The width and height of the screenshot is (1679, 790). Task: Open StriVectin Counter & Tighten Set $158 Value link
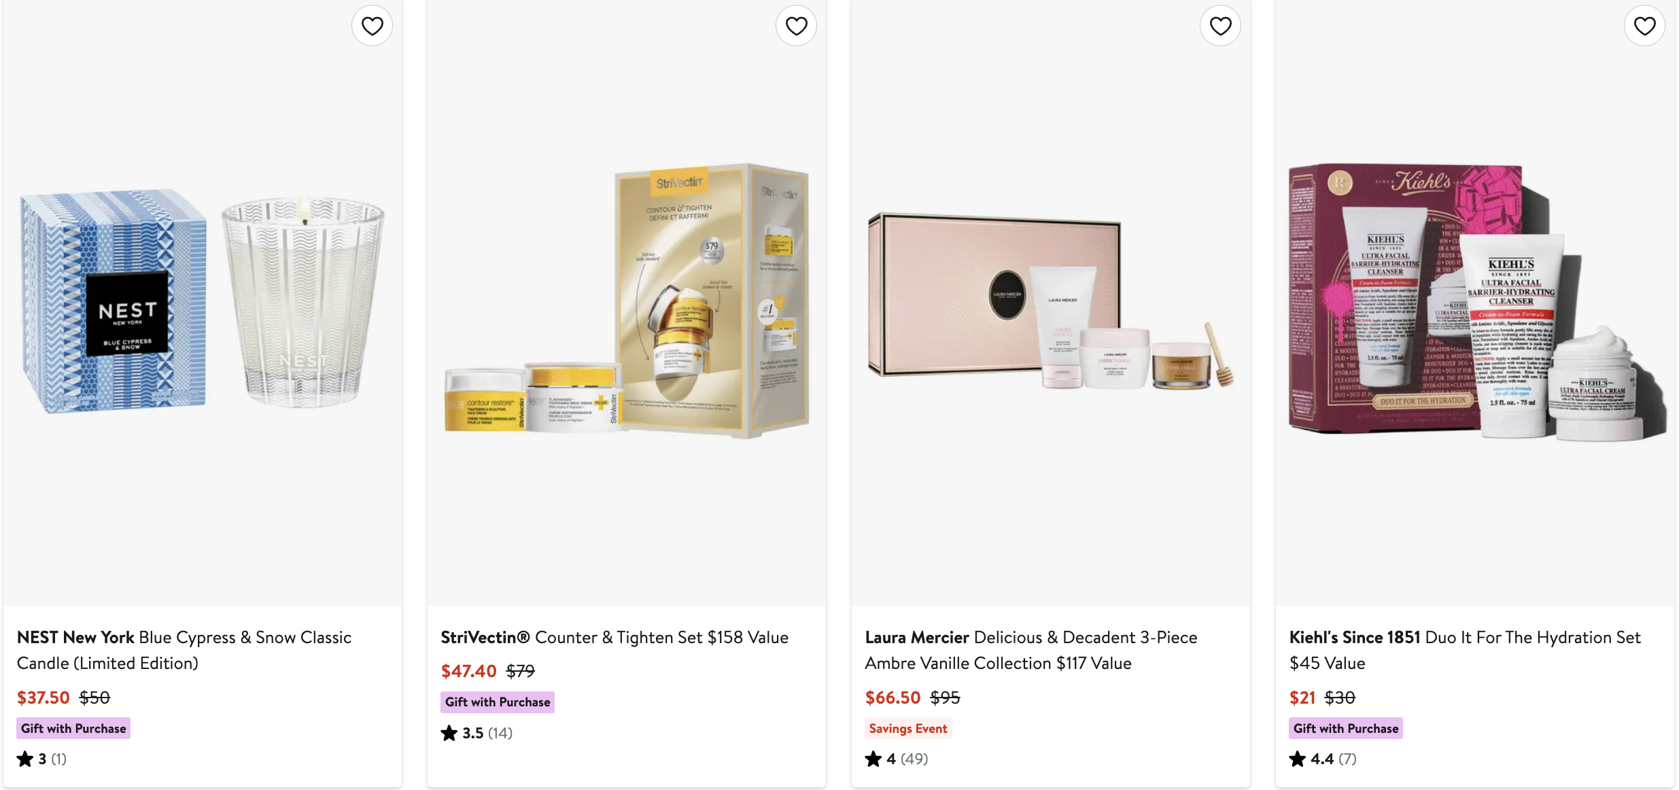[x=615, y=637]
